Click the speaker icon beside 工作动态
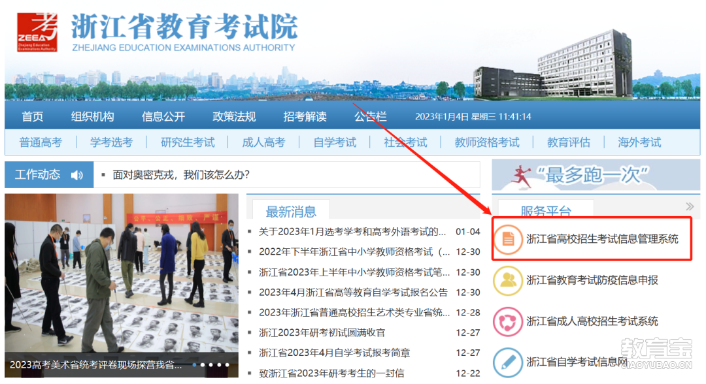 tap(77, 175)
